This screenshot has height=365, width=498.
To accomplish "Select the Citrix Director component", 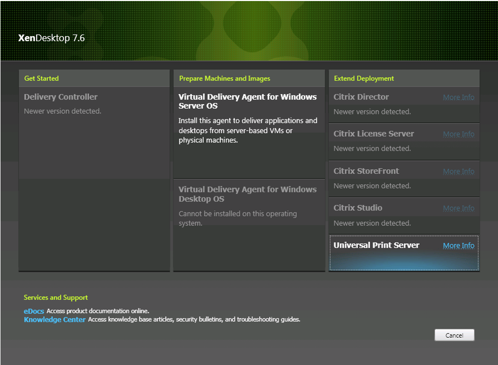I will (x=361, y=97).
